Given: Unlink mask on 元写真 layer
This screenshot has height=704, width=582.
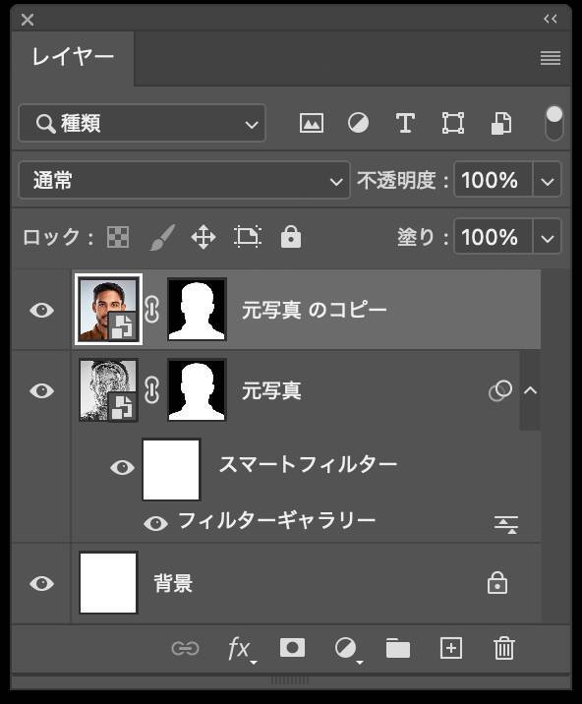Looking at the screenshot, I should click(x=152, y=389).
